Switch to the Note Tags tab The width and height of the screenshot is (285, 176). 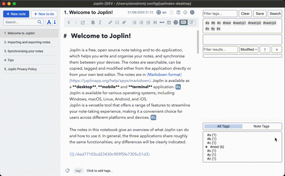pos(261,126)
